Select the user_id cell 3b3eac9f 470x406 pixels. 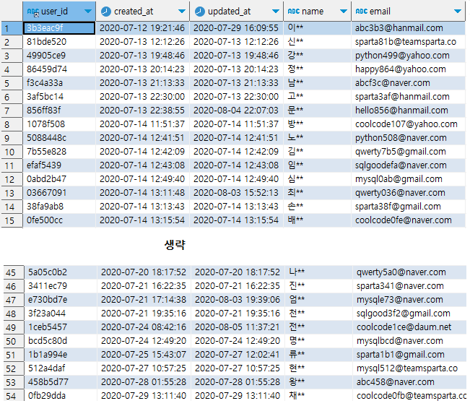coord(59,28)
